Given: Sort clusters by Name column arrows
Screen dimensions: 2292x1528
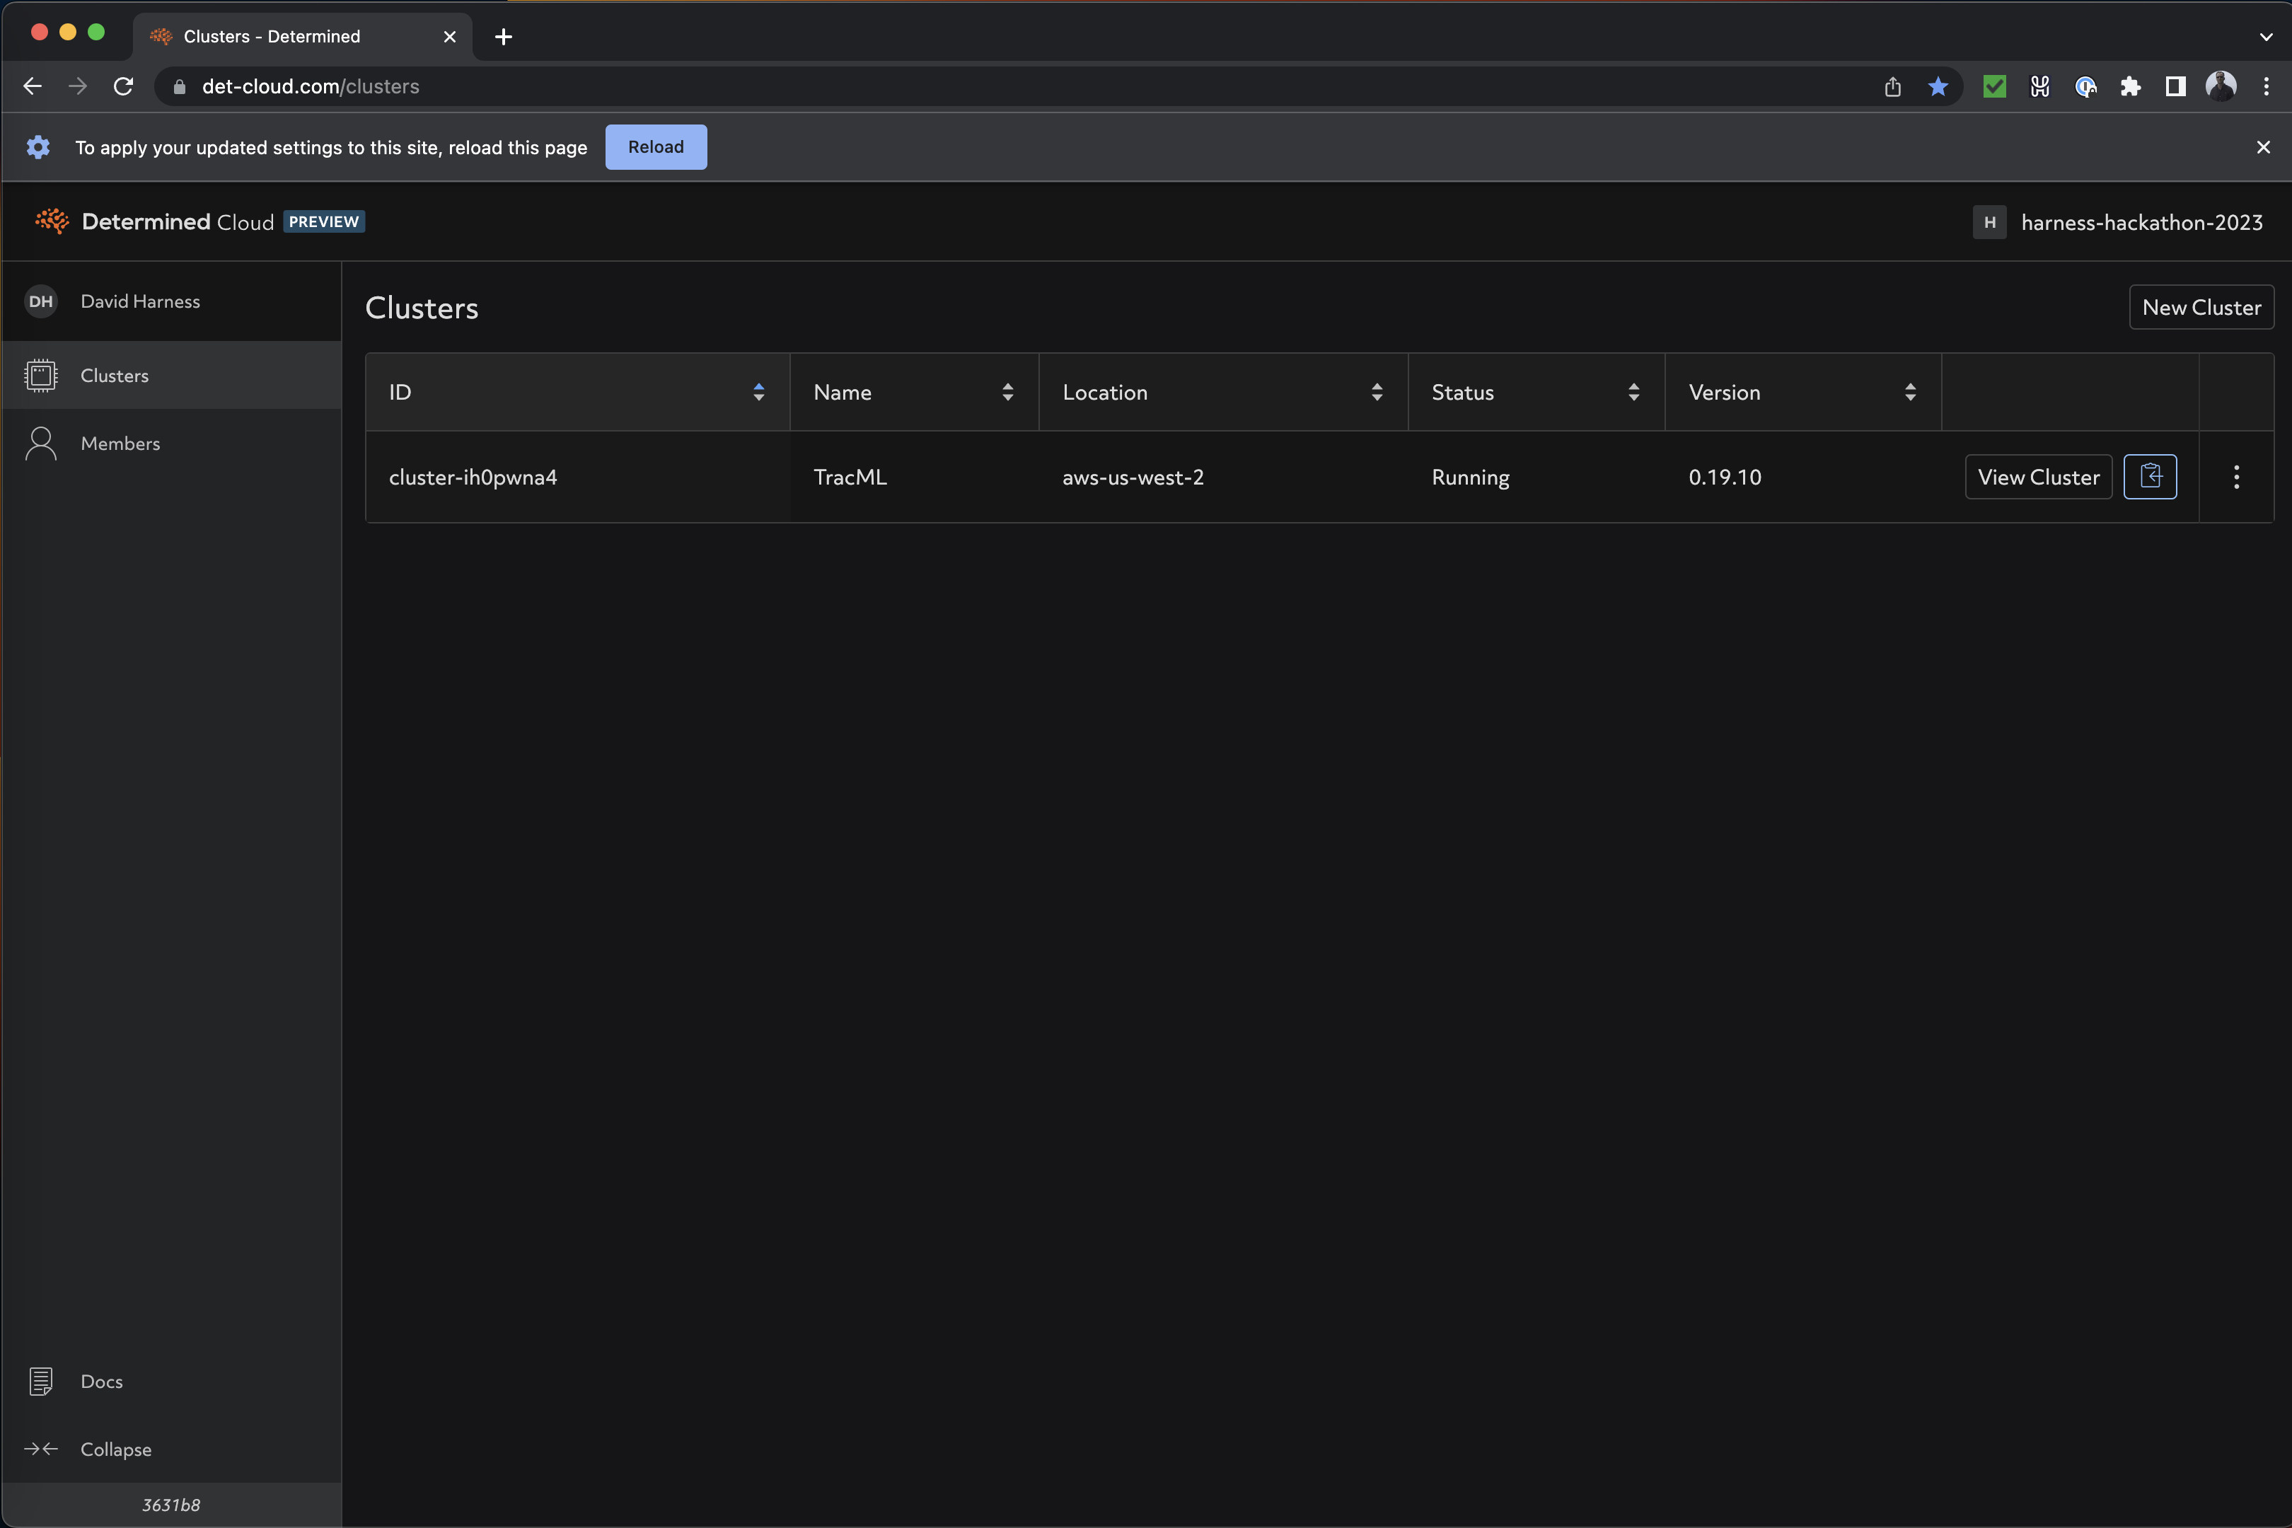Looking at the screenshot, I should (1007, 392).
